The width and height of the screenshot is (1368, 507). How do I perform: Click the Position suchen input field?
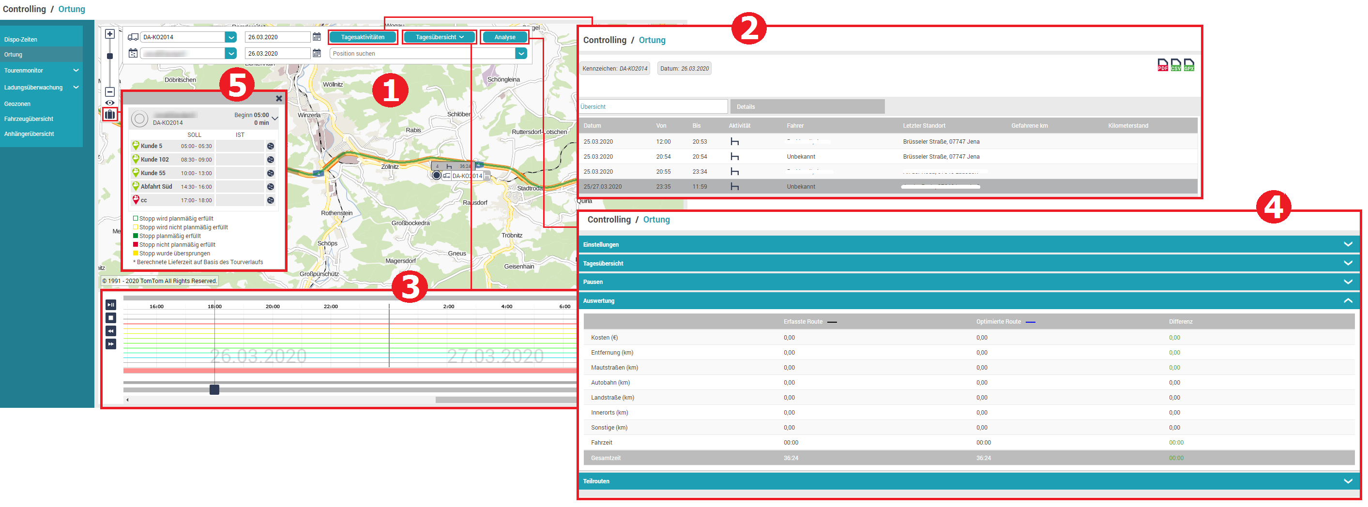423,54
